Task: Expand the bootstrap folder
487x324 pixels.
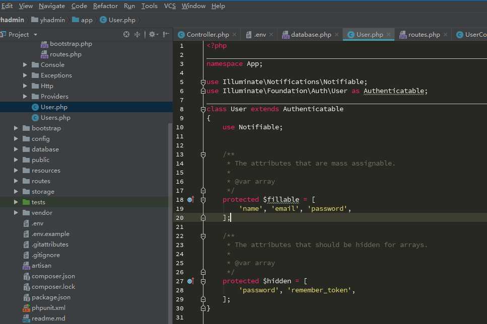Action: coord(16,128)
